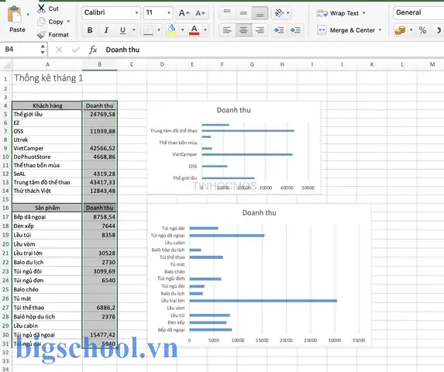
Task: Select row 15 header
Action: [5, 199]
